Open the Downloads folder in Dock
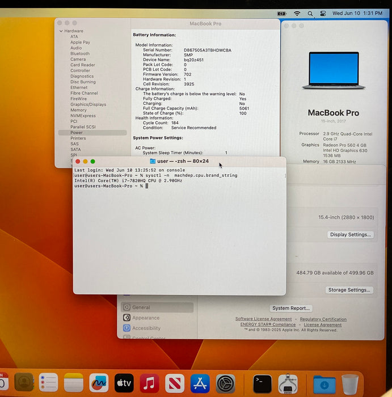392x397 pixels. pos(324,385)
